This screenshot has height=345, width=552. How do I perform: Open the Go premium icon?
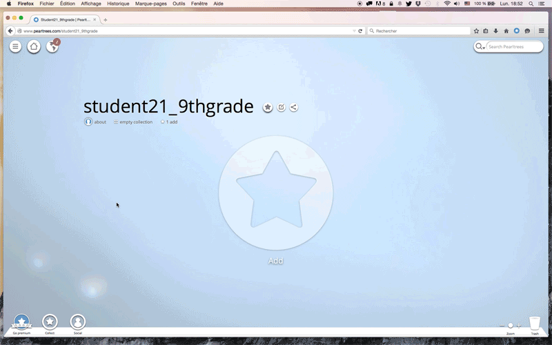(22, 322)
